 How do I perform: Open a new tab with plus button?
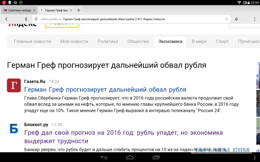click(x=78, y=10)
